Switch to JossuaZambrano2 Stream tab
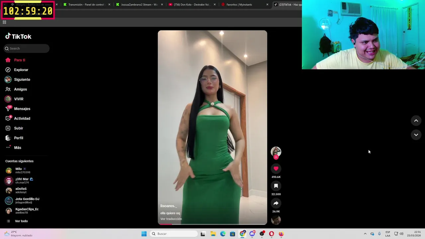This screenshot has height=239, width=425. (x=139, y=5)
